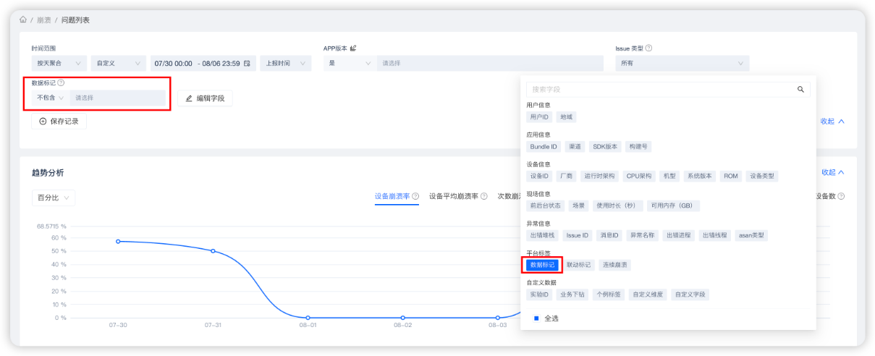The width and height of the screenshot is (875, 356).
Task: Toggle the 可用内存（GB） field chip
Action: pyautogui.click(x=673, y=205)
